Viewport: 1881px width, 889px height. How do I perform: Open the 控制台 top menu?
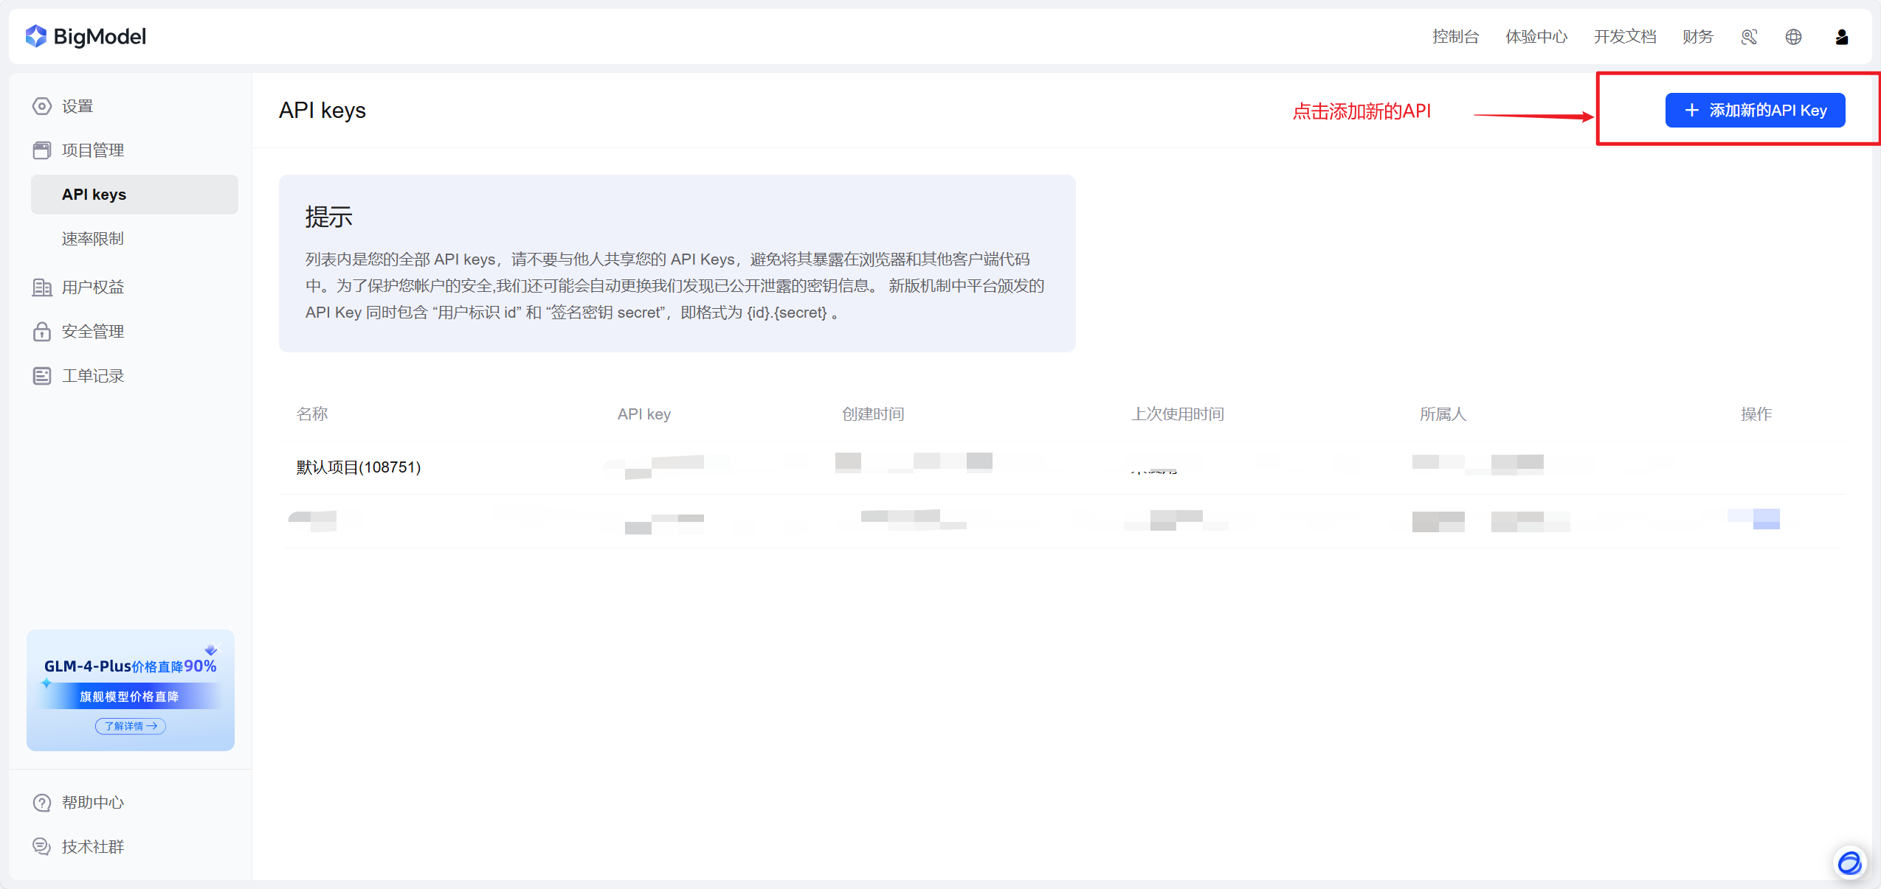click(x=1455, y=37)
